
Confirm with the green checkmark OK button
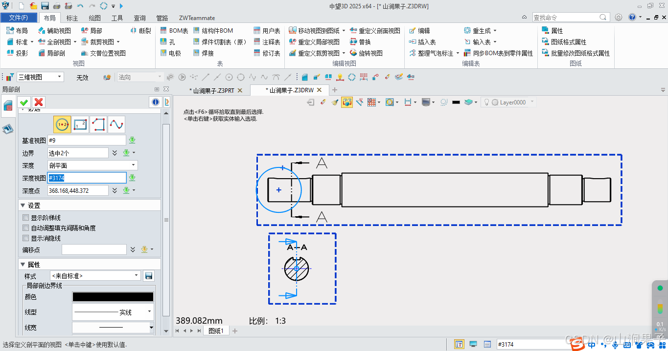coord(24,102)
